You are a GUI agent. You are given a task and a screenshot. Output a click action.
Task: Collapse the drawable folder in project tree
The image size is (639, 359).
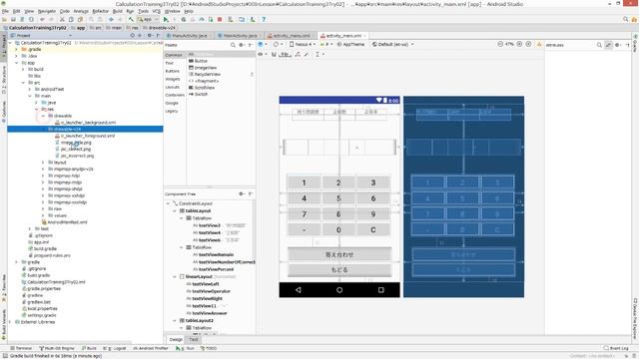(43, 116)
